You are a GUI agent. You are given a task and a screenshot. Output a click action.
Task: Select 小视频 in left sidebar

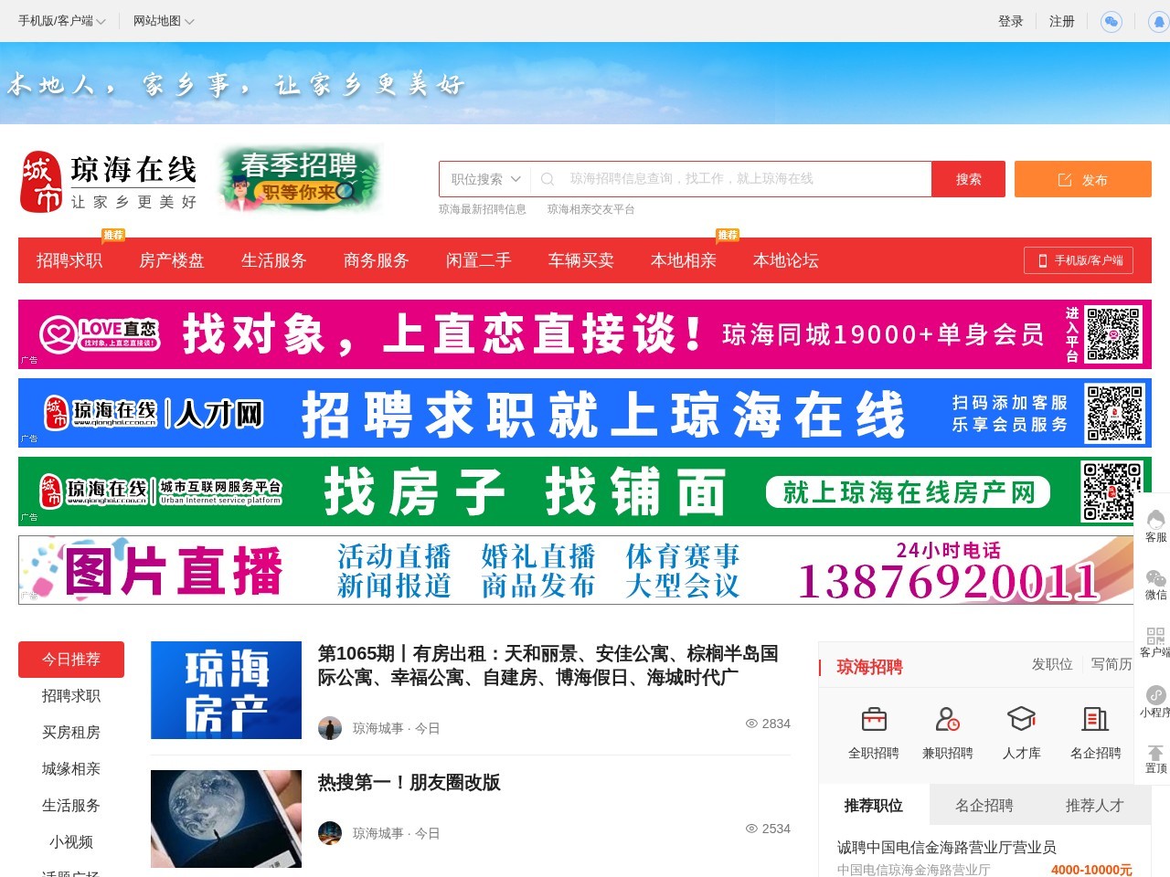[x=71, y=842]
